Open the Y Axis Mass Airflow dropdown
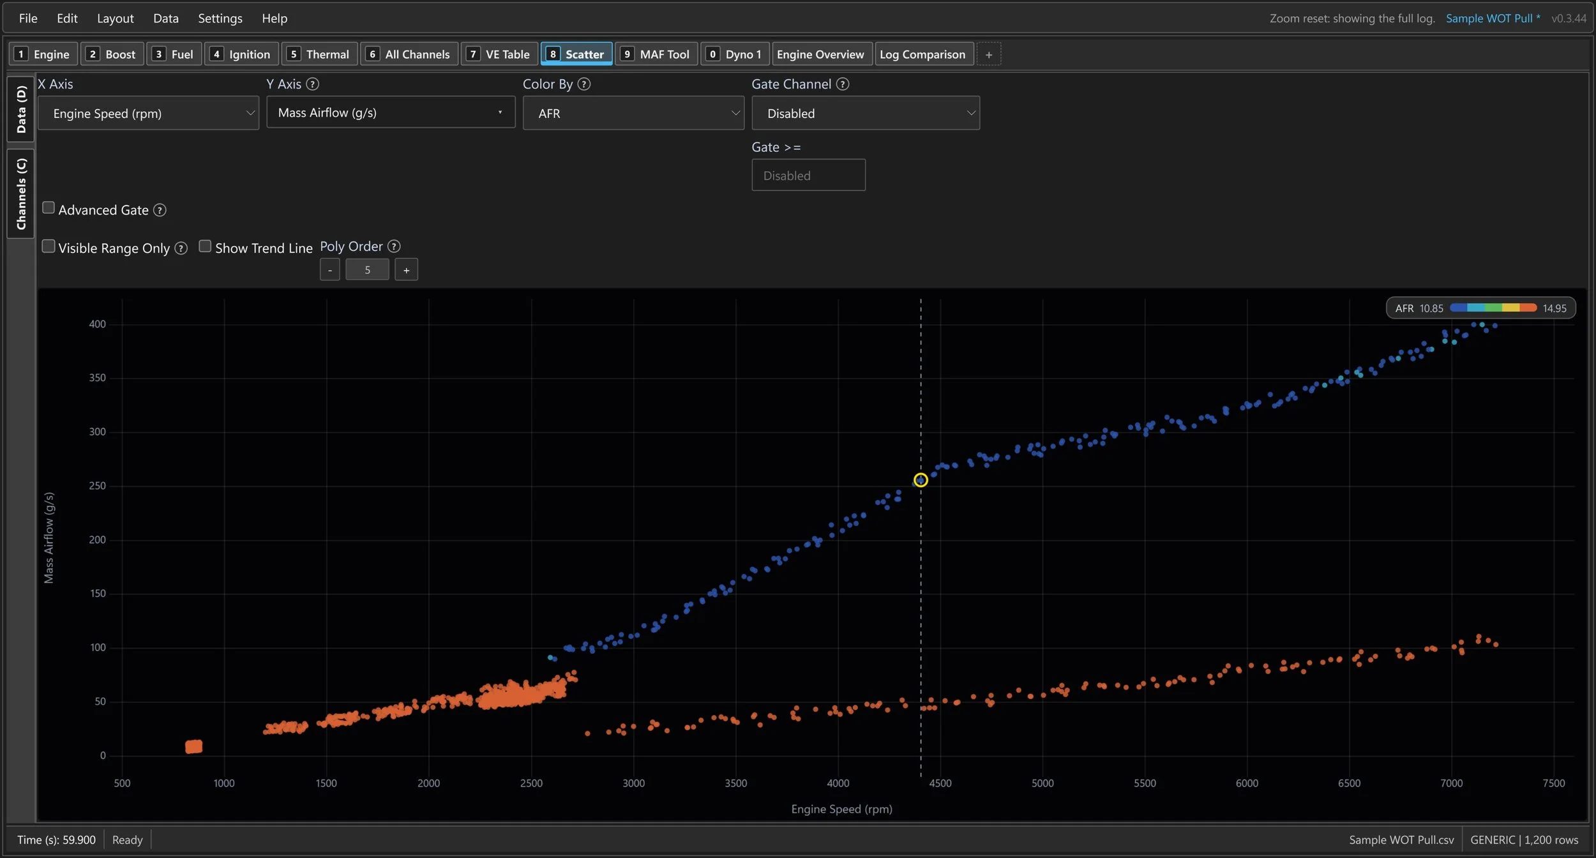 (x=391, y=112)
